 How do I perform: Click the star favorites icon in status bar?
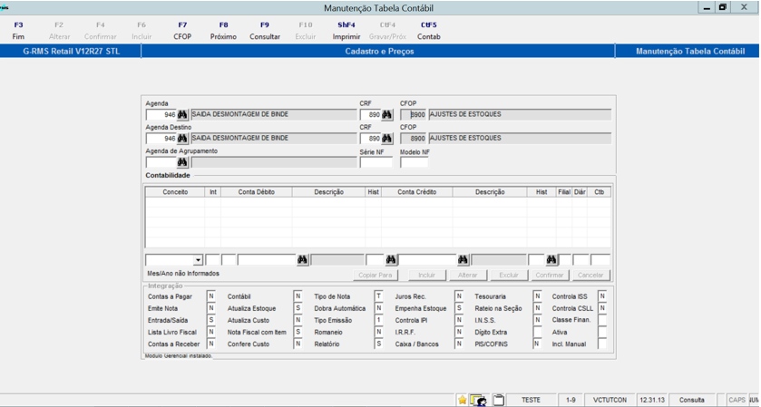pos(462,401)
